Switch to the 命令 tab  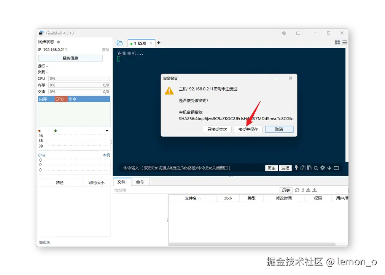(x=140, y=182)
